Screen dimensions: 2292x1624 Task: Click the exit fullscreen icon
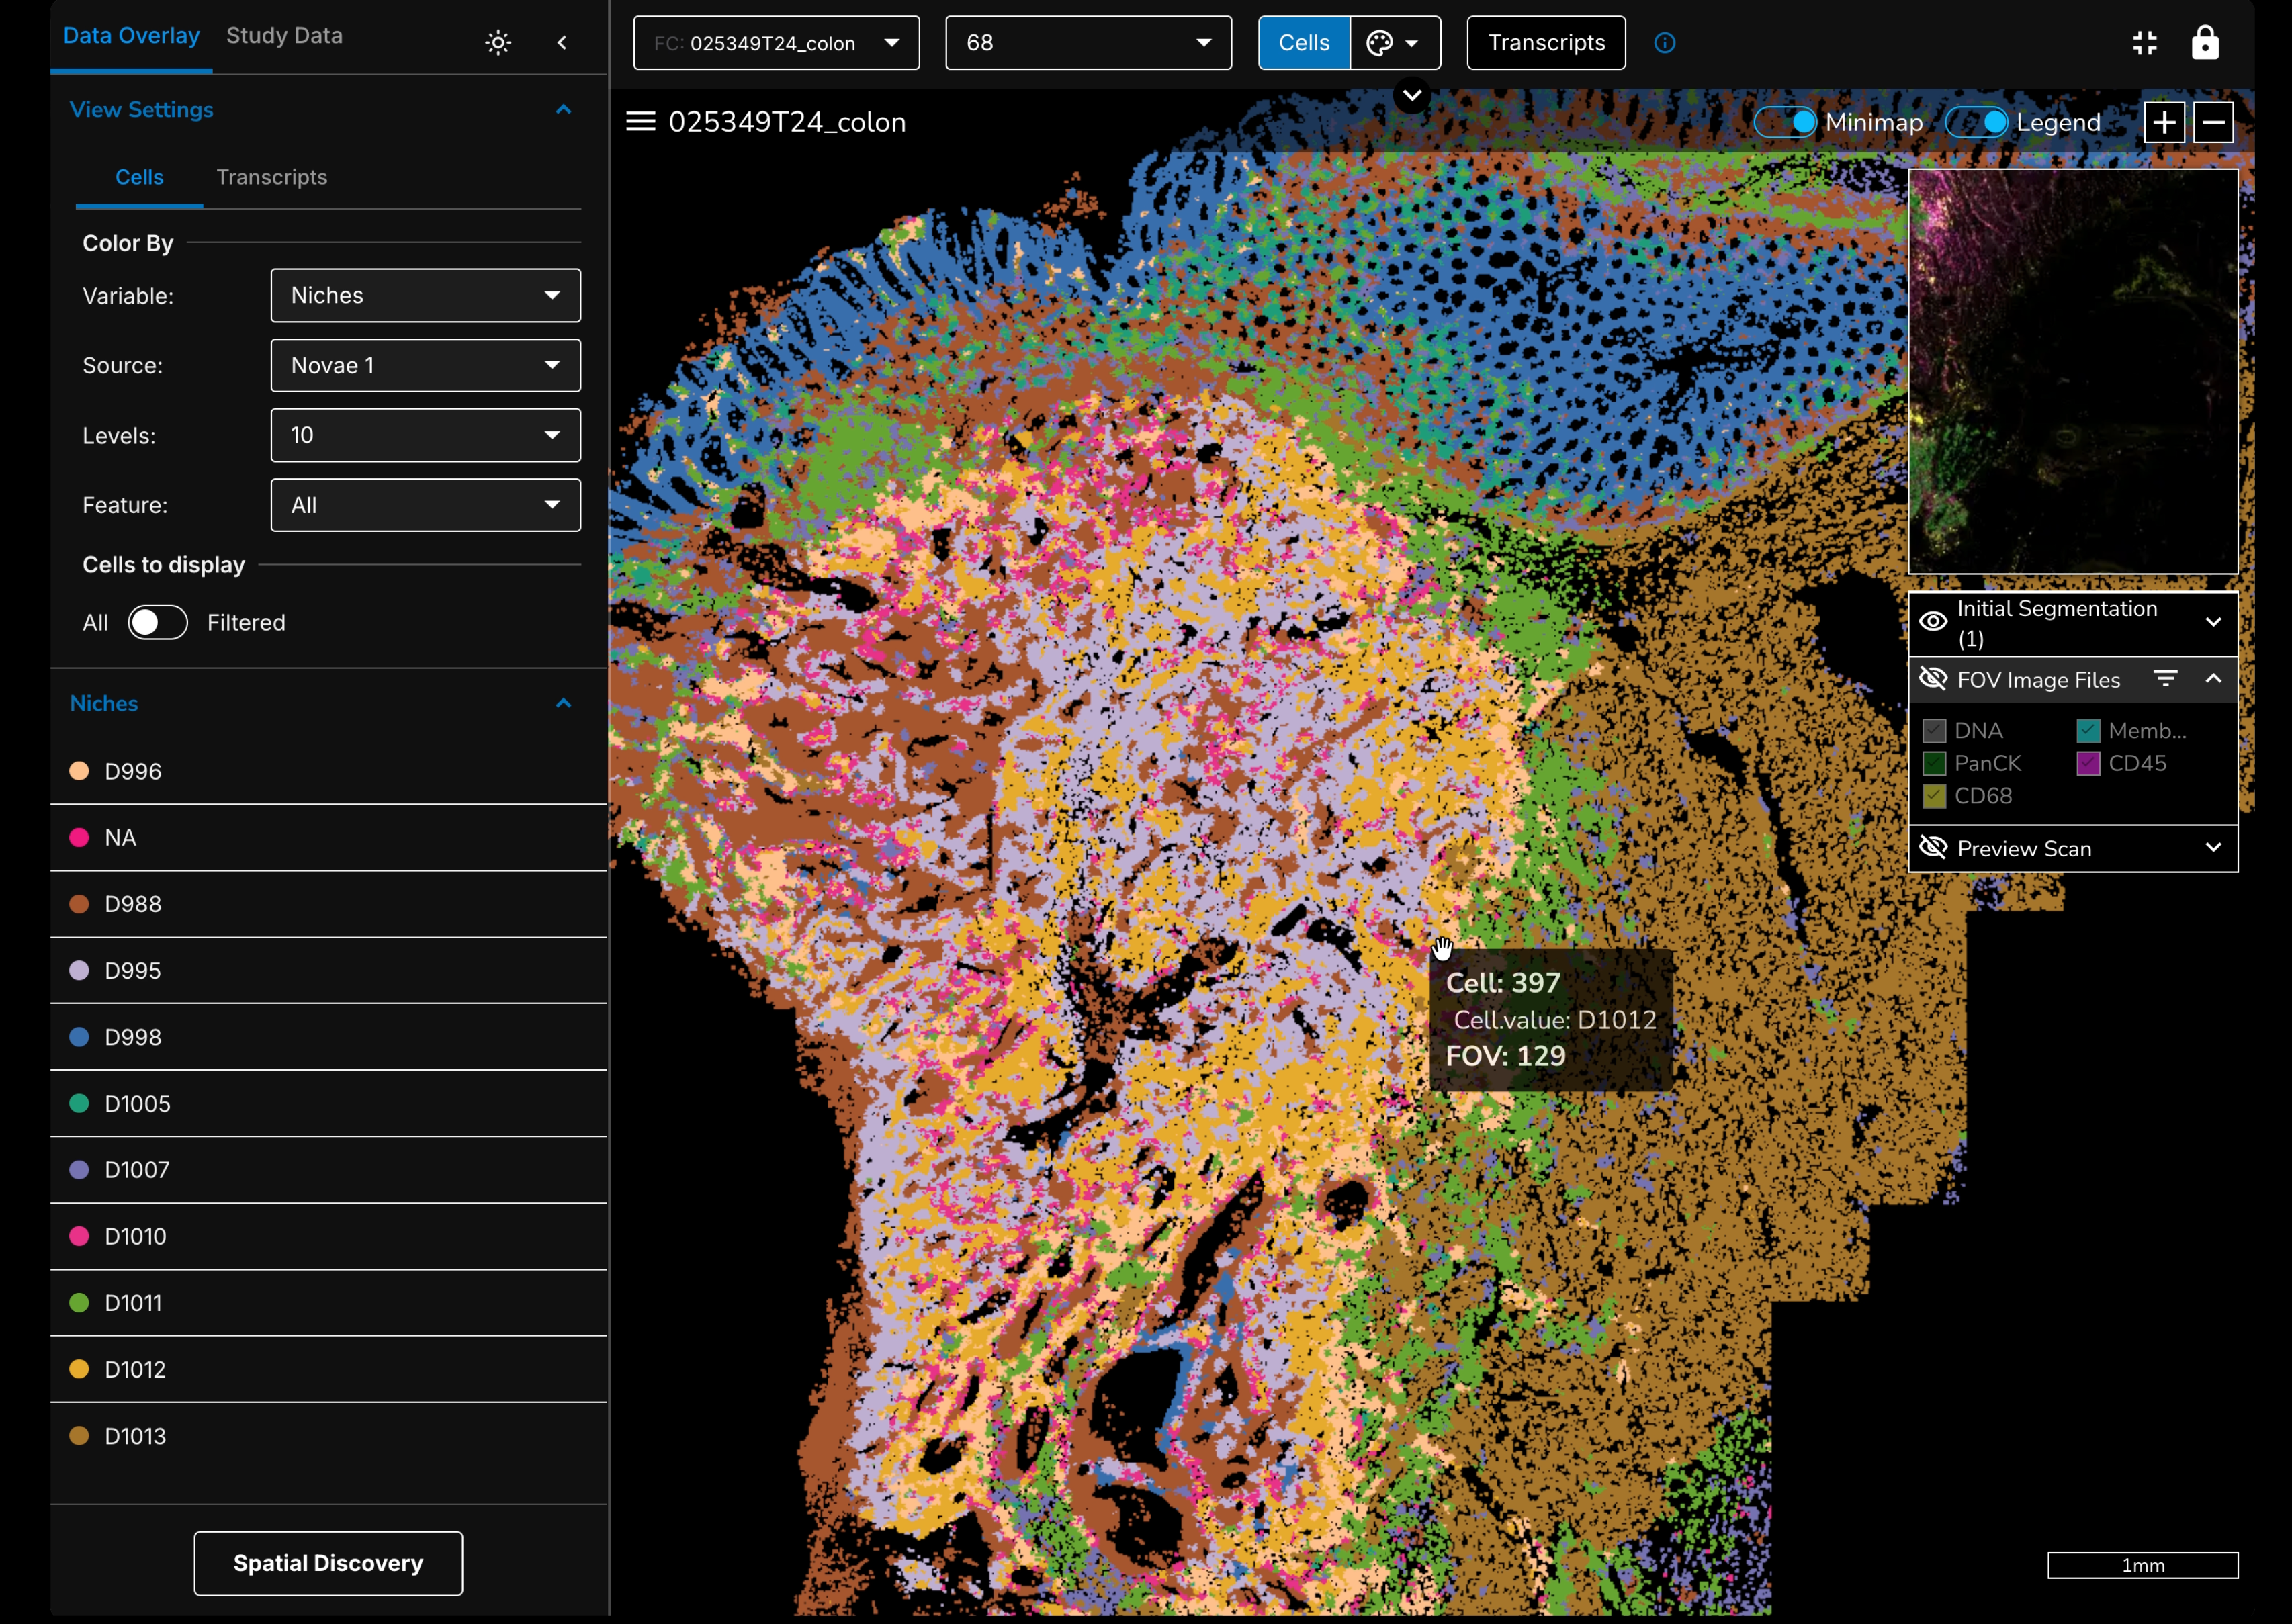click(2144, 43)
